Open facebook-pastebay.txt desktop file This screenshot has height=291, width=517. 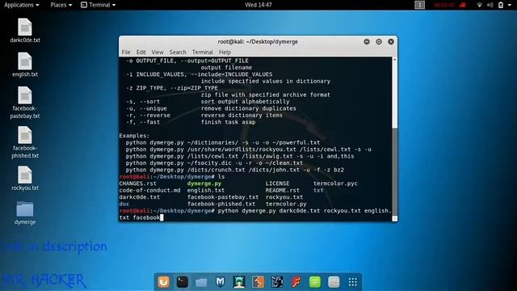(25, 103)
